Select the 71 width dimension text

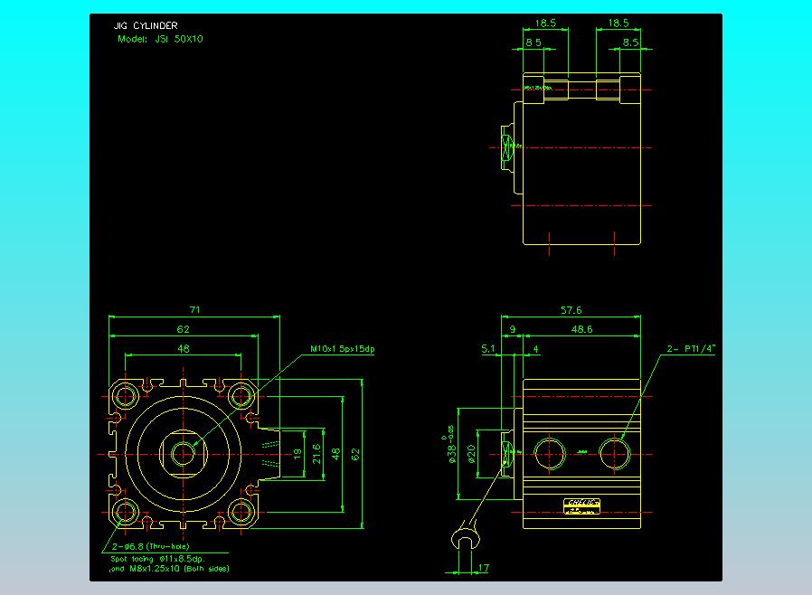coord(194,310)
